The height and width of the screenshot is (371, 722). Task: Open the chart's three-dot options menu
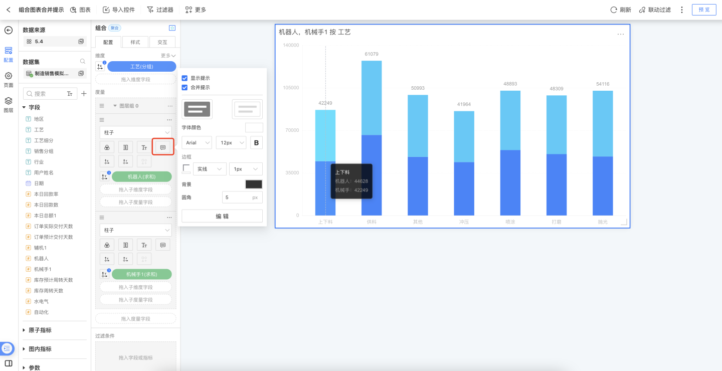tap(621, 34)
